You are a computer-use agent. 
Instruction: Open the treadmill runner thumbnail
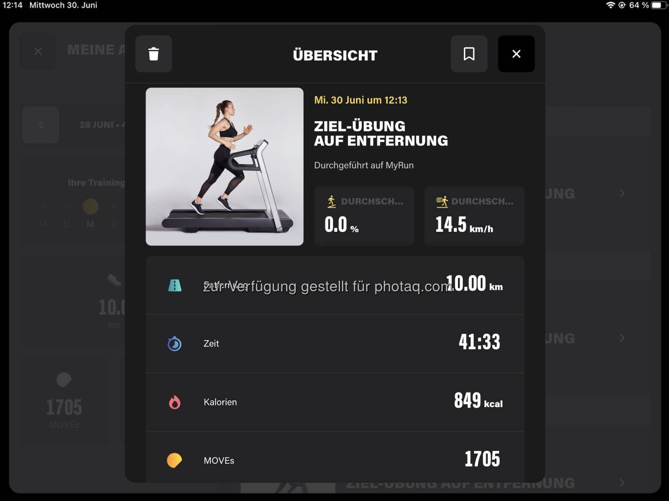coord(224,166)
